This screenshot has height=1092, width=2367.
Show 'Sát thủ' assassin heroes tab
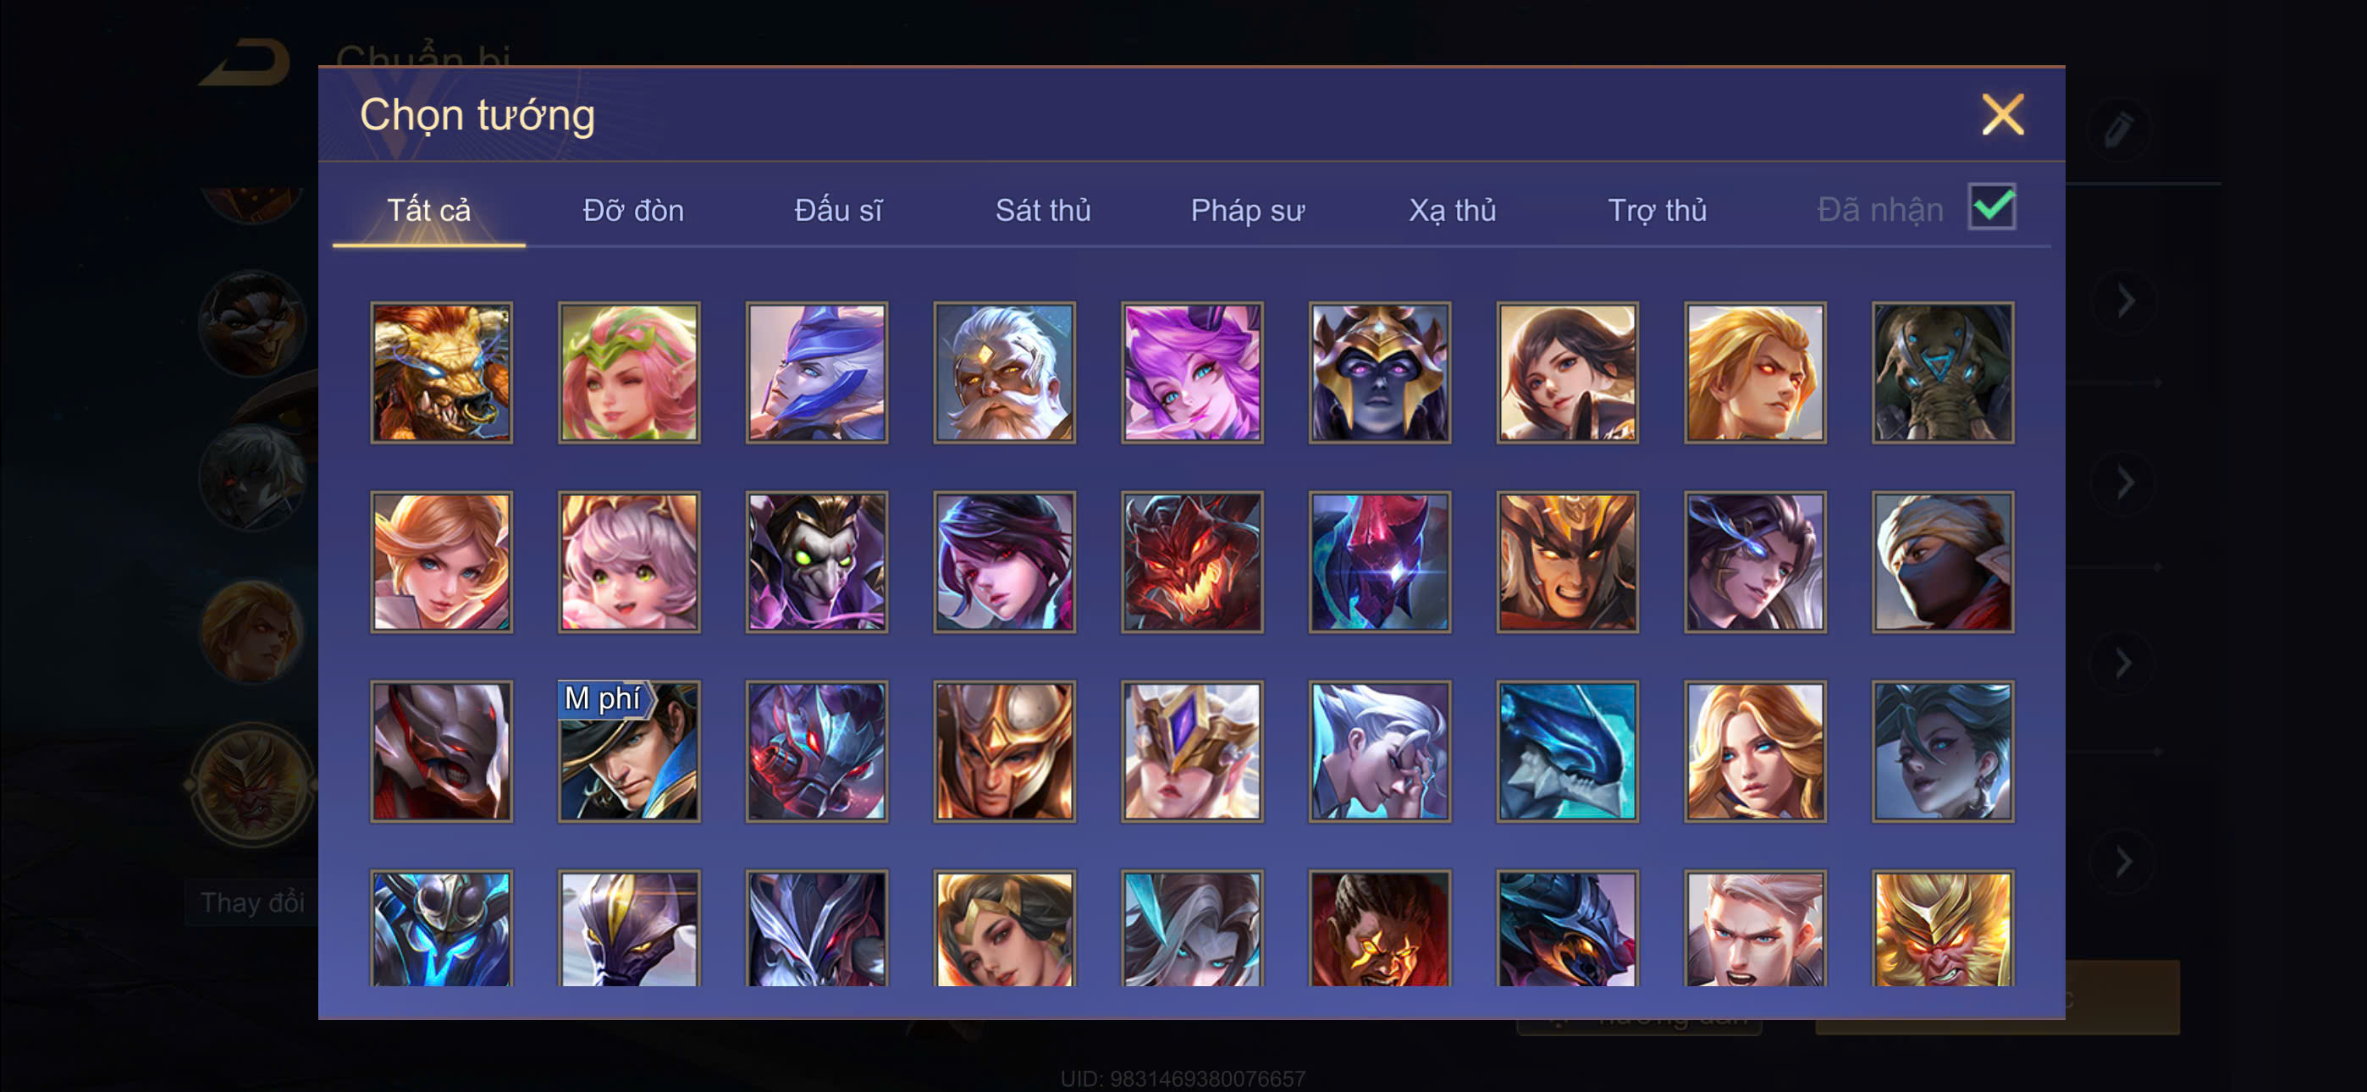click(x=1043, y=211)
